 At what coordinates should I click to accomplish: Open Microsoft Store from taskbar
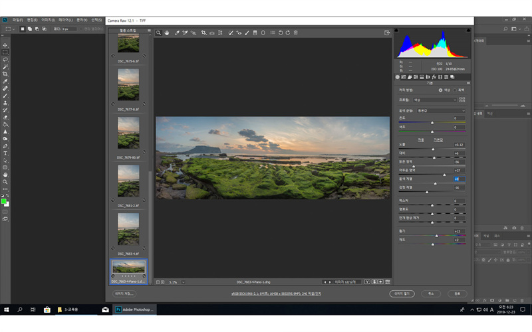coord(47,309)
